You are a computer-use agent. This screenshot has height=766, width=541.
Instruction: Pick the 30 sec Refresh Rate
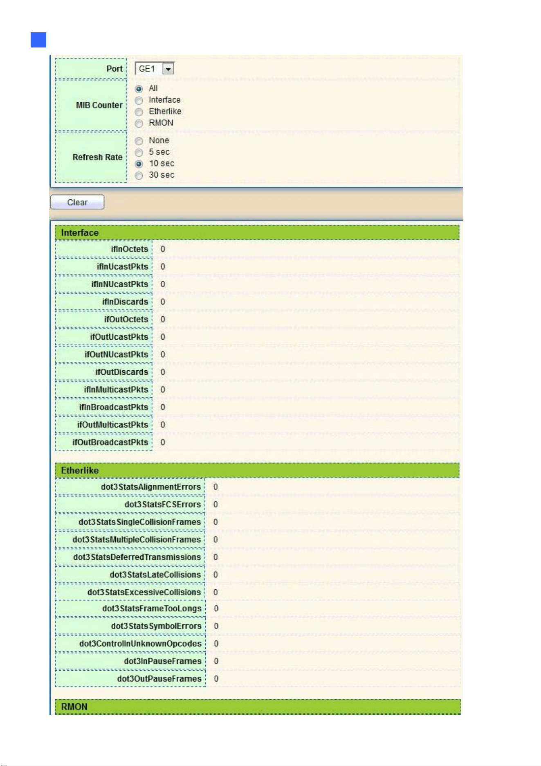pos(139,175)
